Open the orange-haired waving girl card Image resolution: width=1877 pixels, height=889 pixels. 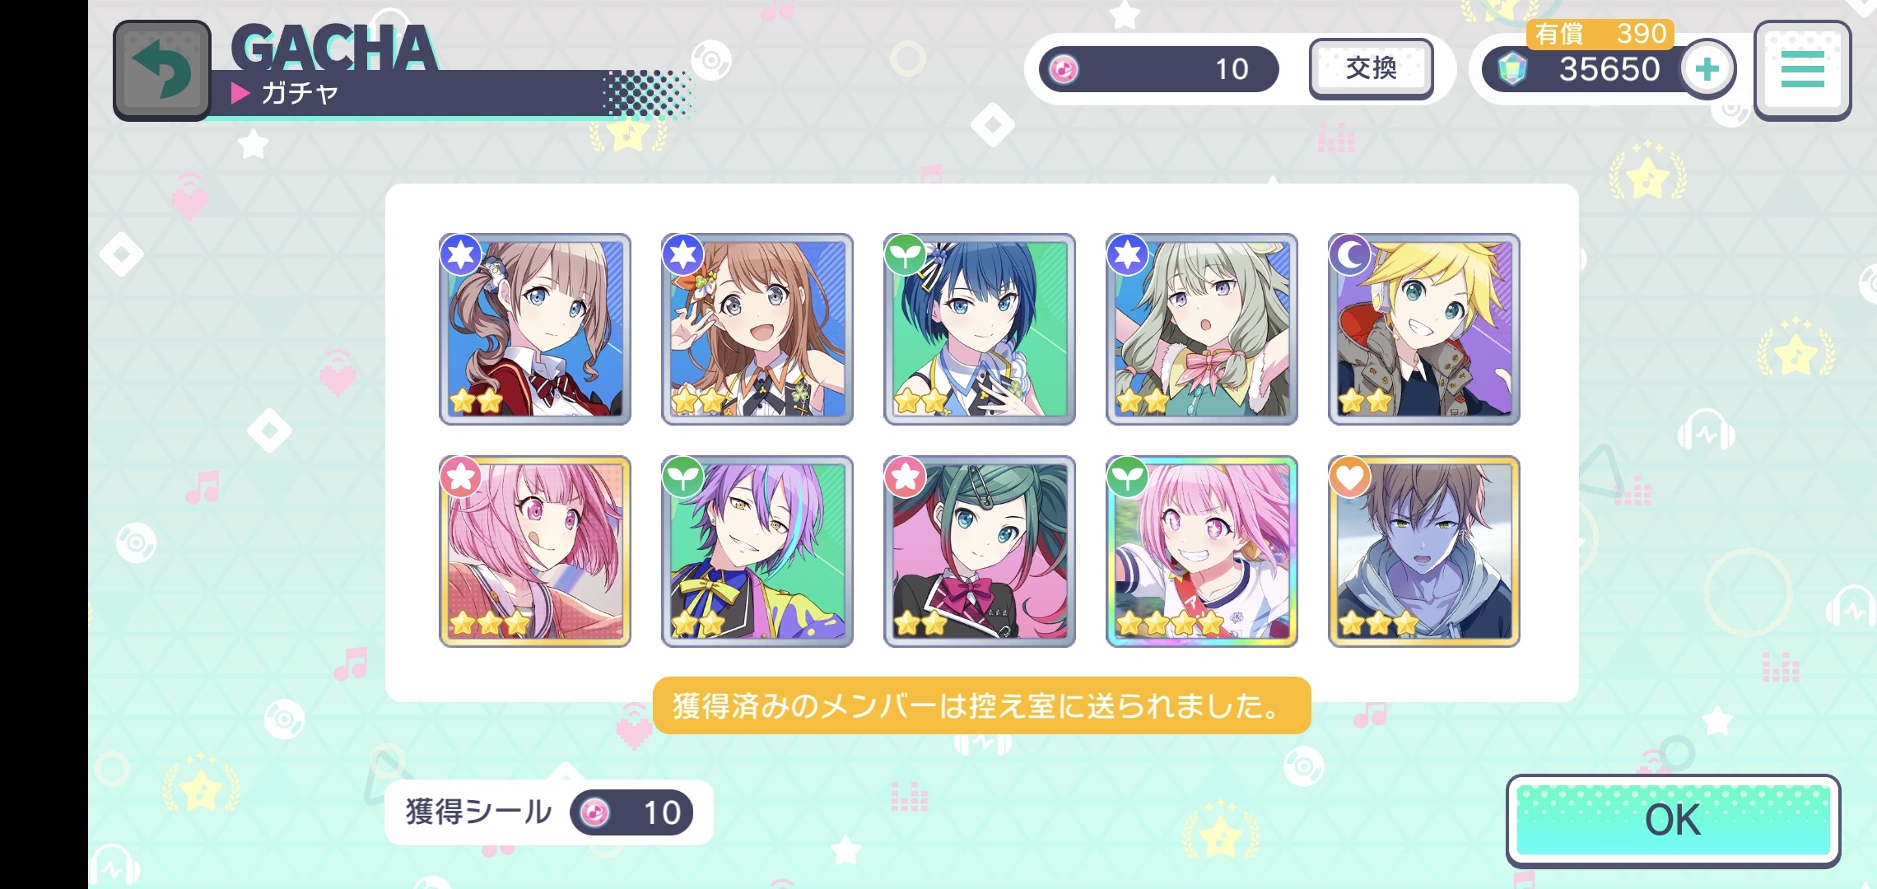click(x=757, y=329)
